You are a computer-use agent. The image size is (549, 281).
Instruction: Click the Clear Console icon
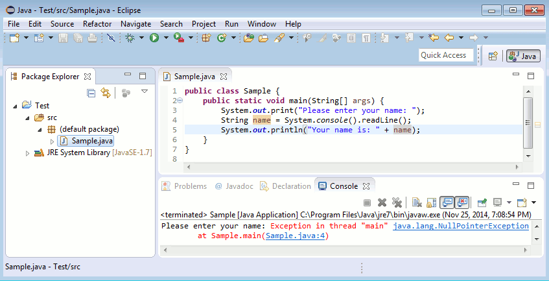point(417,202)
